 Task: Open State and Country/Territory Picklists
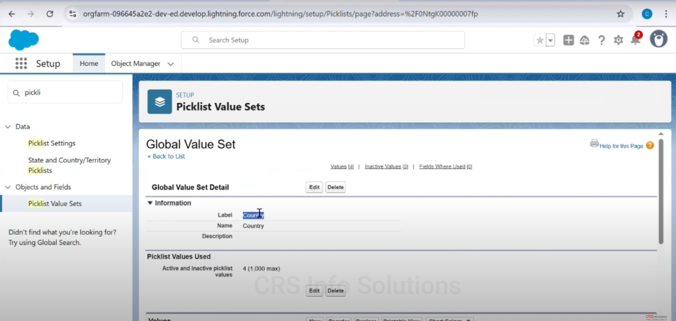tap(69, 165)
